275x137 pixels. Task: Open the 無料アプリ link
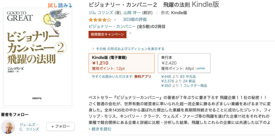tap(143, 76)
